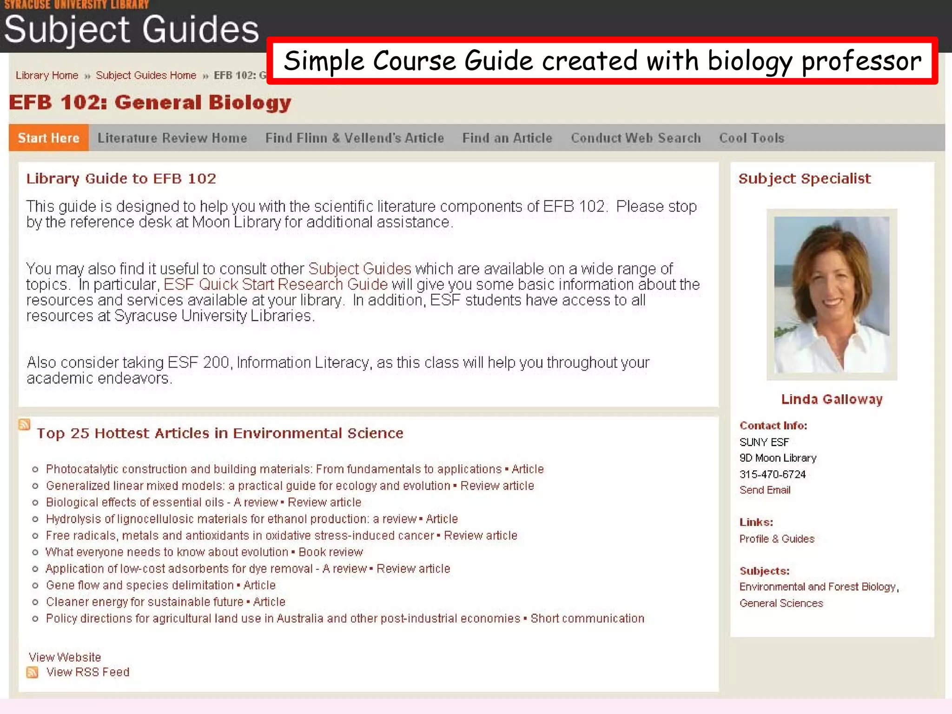Click the Top 25 Hottest Articles heading
Screen dimensions: 952x714
coord(220,433)
